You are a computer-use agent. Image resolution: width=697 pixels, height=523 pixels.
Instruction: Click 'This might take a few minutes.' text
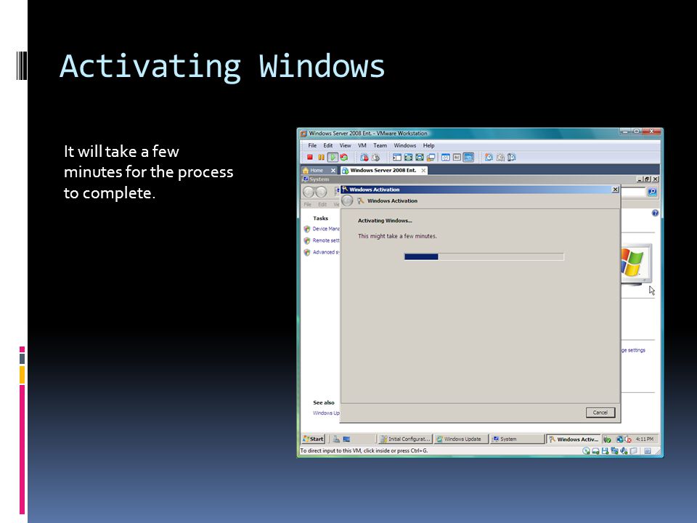pyautogui.click(x=397, y=236)
